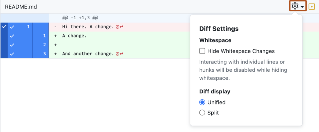Click the yellow modified file status icon
The image size is (319, 132).
312,6
